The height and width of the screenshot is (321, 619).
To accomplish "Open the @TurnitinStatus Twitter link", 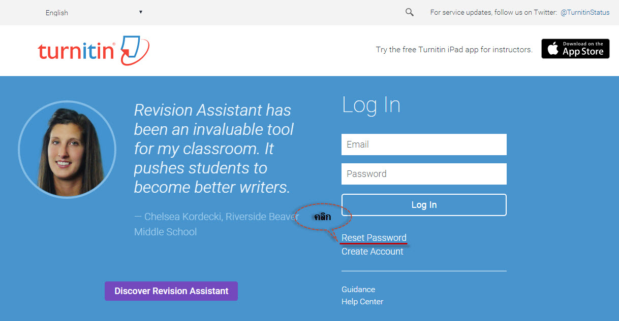I will (585, 13).
